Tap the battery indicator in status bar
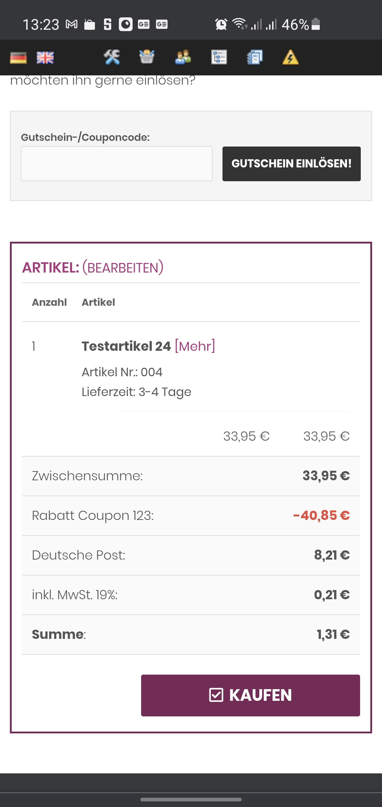The height and width of the screenshot is (807, 382). click(316, 24)
